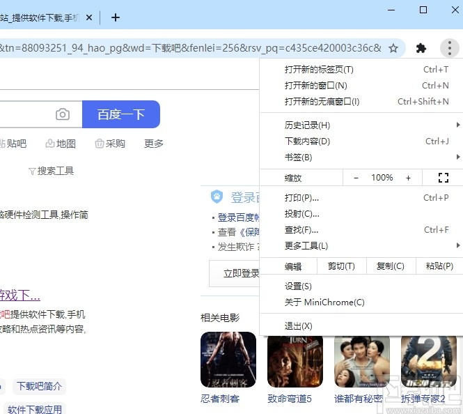
Task: Click 登录百度 link in login panel
Action: (238, 217)
